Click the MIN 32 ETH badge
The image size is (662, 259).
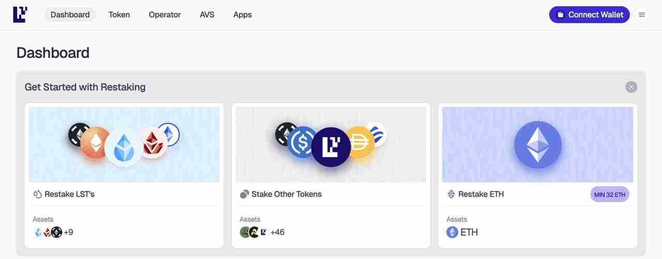610,195
